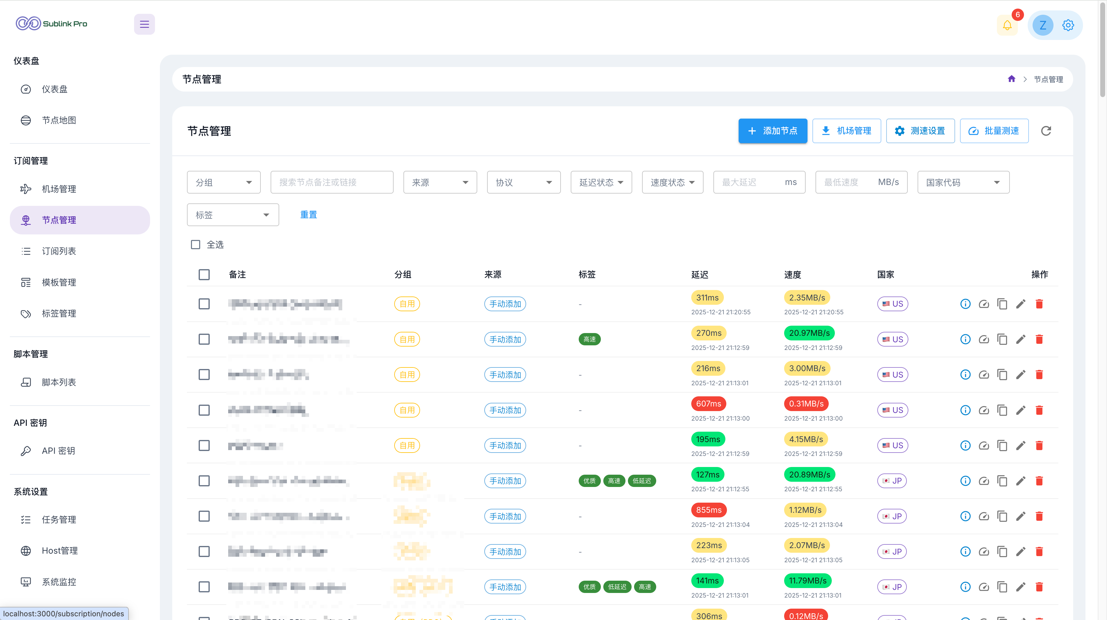Reset filters with 重置 link
The image size is (1107, 620).
coord(308,215)
